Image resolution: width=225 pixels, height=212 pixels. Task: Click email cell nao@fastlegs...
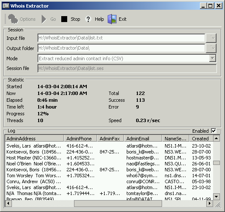coord(143,164)
